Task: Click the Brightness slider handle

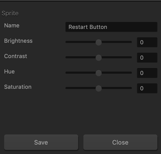Action: tap(99, 42)
